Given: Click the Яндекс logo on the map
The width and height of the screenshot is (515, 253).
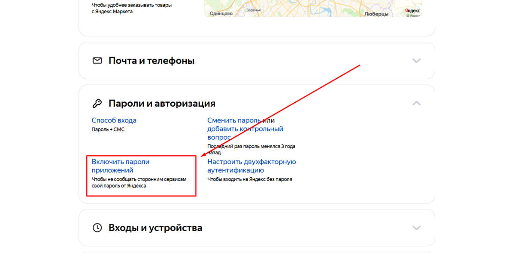Looking at the screenshot, I should tap(412, 11).
